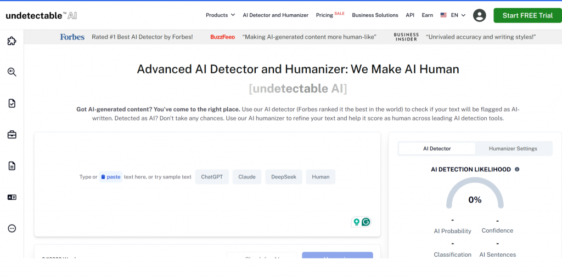Open the more options ellipsis sidebar icon

(12, 228)
